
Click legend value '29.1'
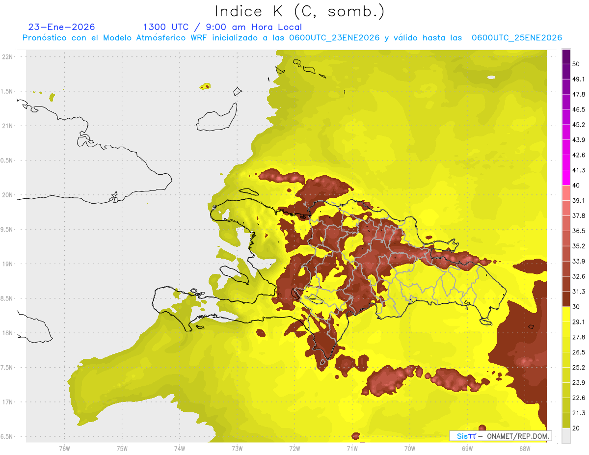coord(579,322)
